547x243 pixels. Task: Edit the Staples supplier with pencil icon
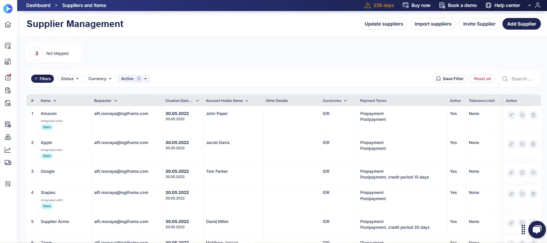511,194
